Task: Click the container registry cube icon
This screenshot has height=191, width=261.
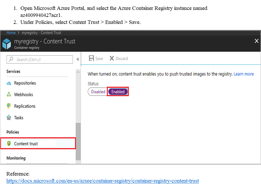Action: [x=7, y=44]
